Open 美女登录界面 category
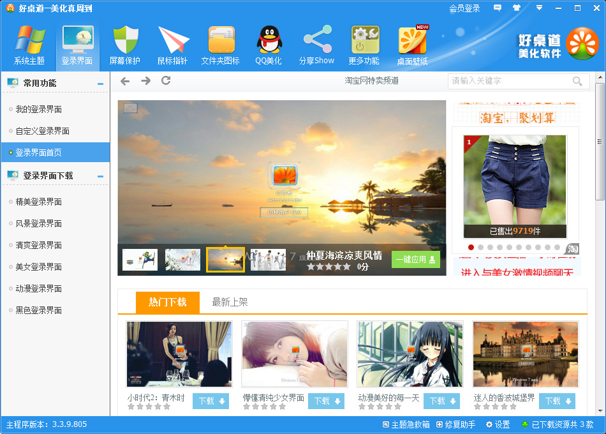606x434 pixels. coord(39,267)
